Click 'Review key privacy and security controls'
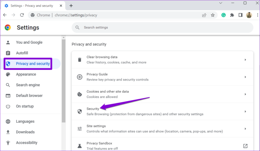The image size is (260, 151). click(117, 80)
